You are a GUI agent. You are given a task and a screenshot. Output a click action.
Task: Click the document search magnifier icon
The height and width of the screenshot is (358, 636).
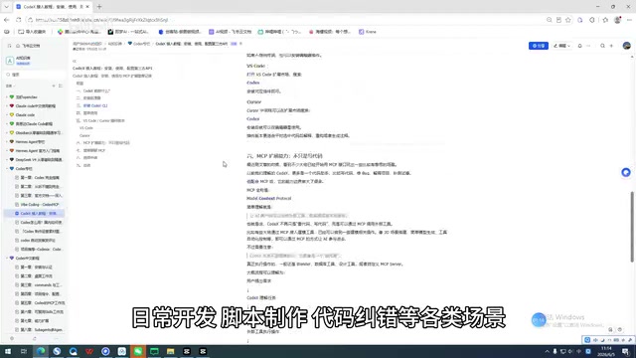pos(603,46)
